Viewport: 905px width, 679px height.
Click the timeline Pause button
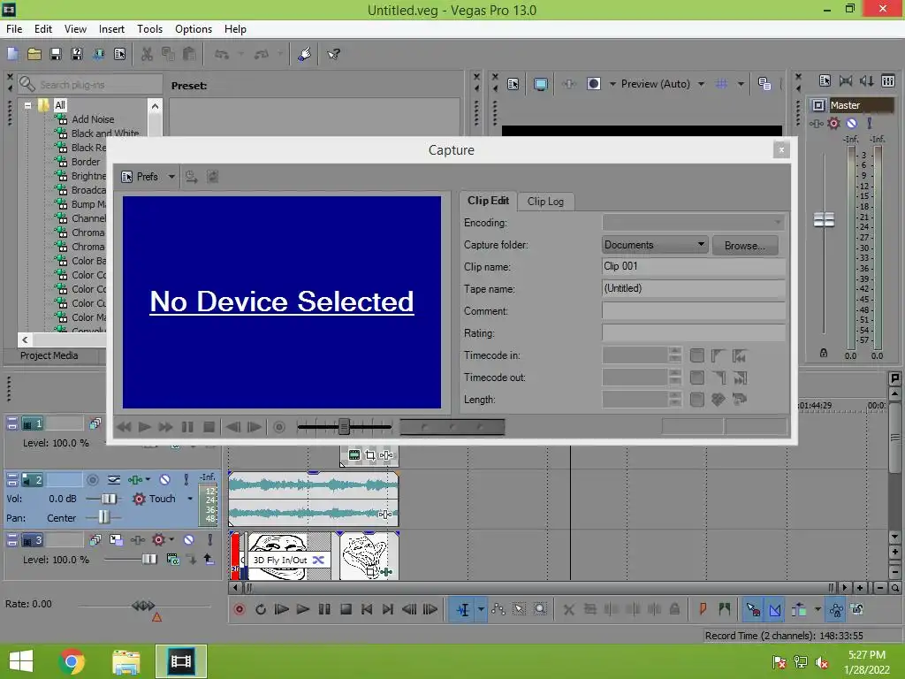click(x=324, y=609)
